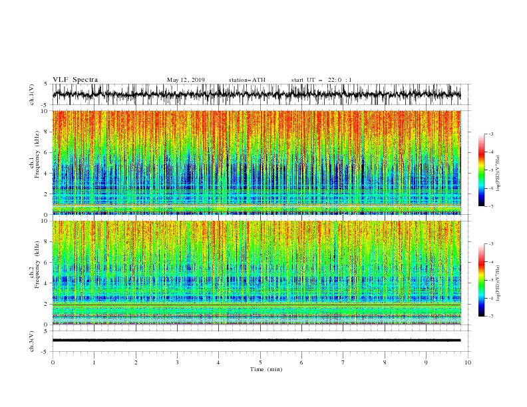The width and height of the screenshot is (527, 407).
Task: Click the ch.2 spectrogram color bar
Action: point(481,280)
